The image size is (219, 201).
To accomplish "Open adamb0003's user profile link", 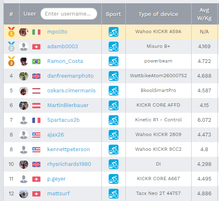I will tap(63, 47).
